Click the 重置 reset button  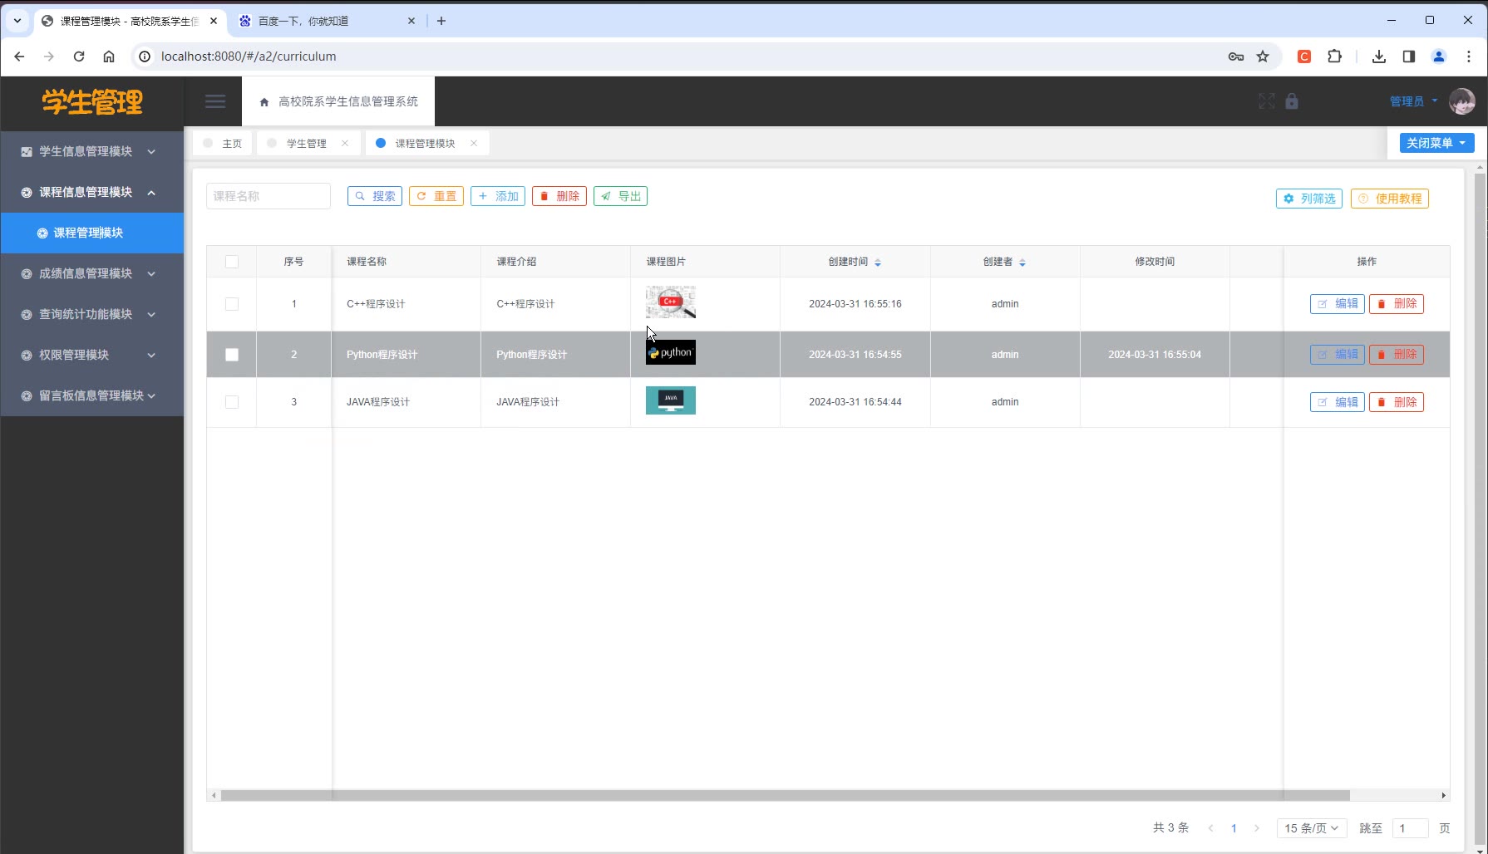(436, 196)
